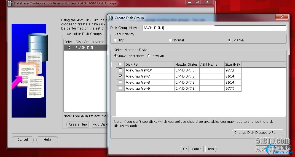This screenshot has width=295, height=157.
Task: Click the Database Configuration Assistant title icon
Action: tap(10, 3)
